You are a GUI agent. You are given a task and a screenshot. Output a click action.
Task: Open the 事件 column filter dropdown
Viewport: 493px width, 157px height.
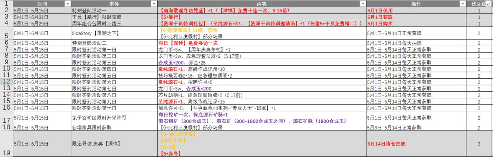click(154, 3)
